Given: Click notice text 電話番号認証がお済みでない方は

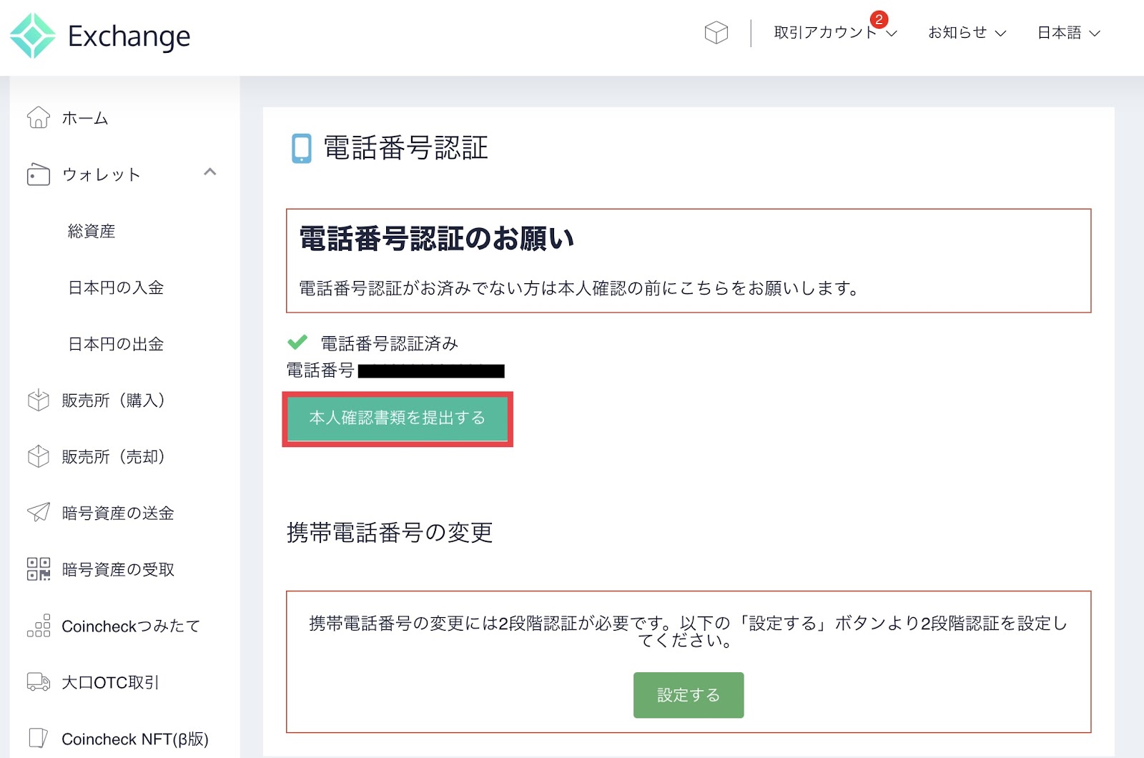Looking at the screenshot, I should point(579,288).
